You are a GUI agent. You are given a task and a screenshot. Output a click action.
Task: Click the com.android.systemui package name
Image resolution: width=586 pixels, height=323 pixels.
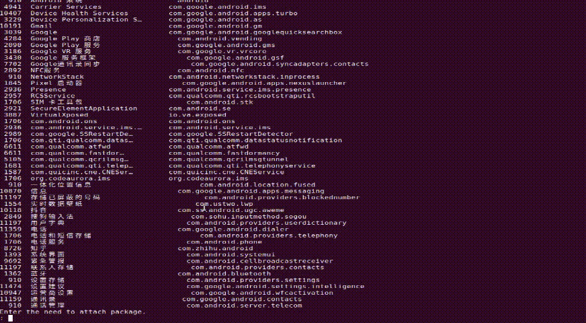(231, 254)
